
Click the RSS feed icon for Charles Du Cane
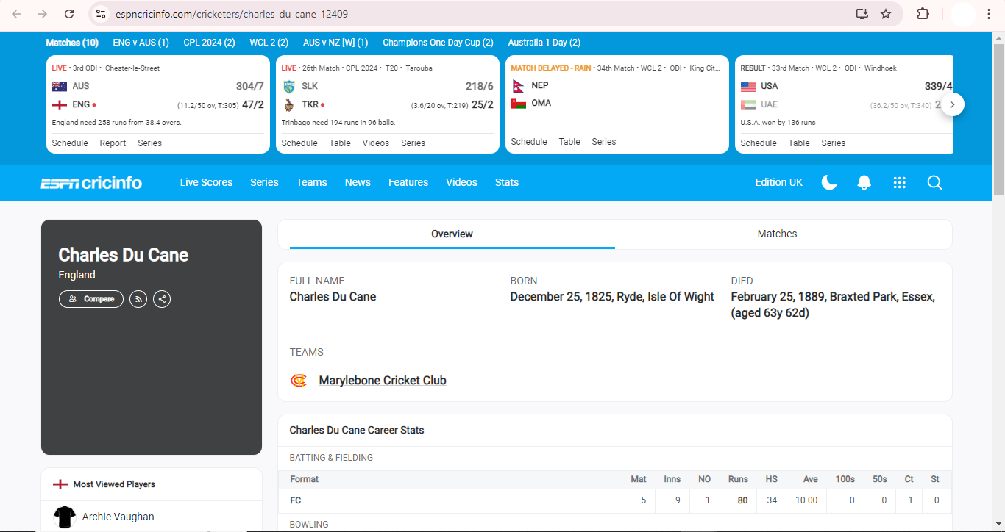[138, 299]
